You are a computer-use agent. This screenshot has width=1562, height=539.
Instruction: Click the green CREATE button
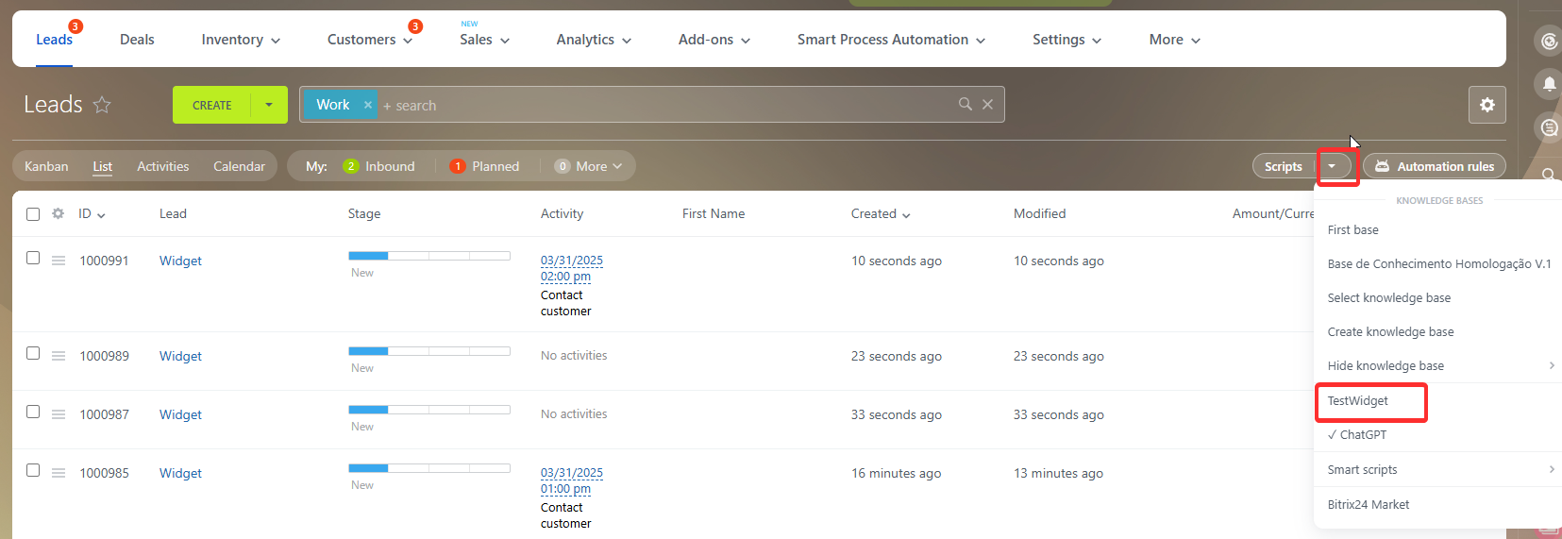click(x=211, y=105)
